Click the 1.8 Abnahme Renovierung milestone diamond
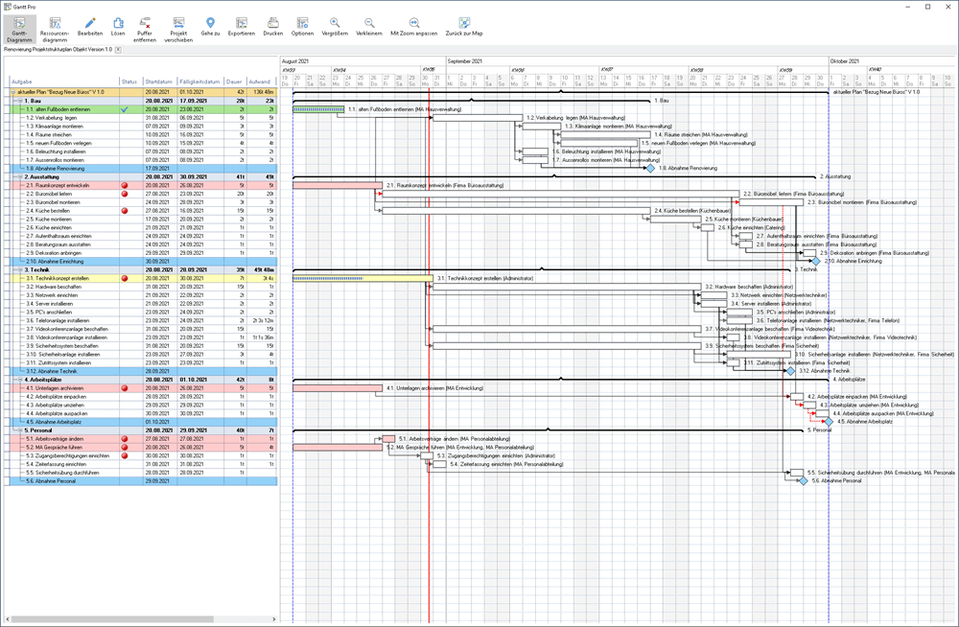The height and width of the screenshot is (627, 959). (x=650, y=168)
